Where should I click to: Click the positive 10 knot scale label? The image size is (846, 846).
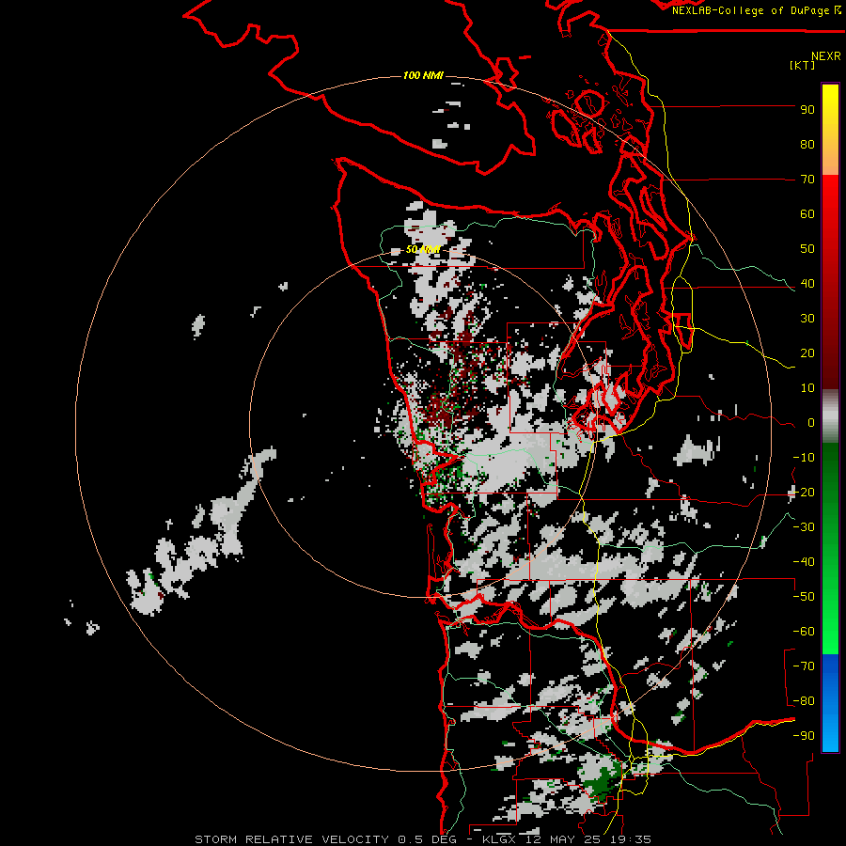pyautogui.click(x=807, y=388)
